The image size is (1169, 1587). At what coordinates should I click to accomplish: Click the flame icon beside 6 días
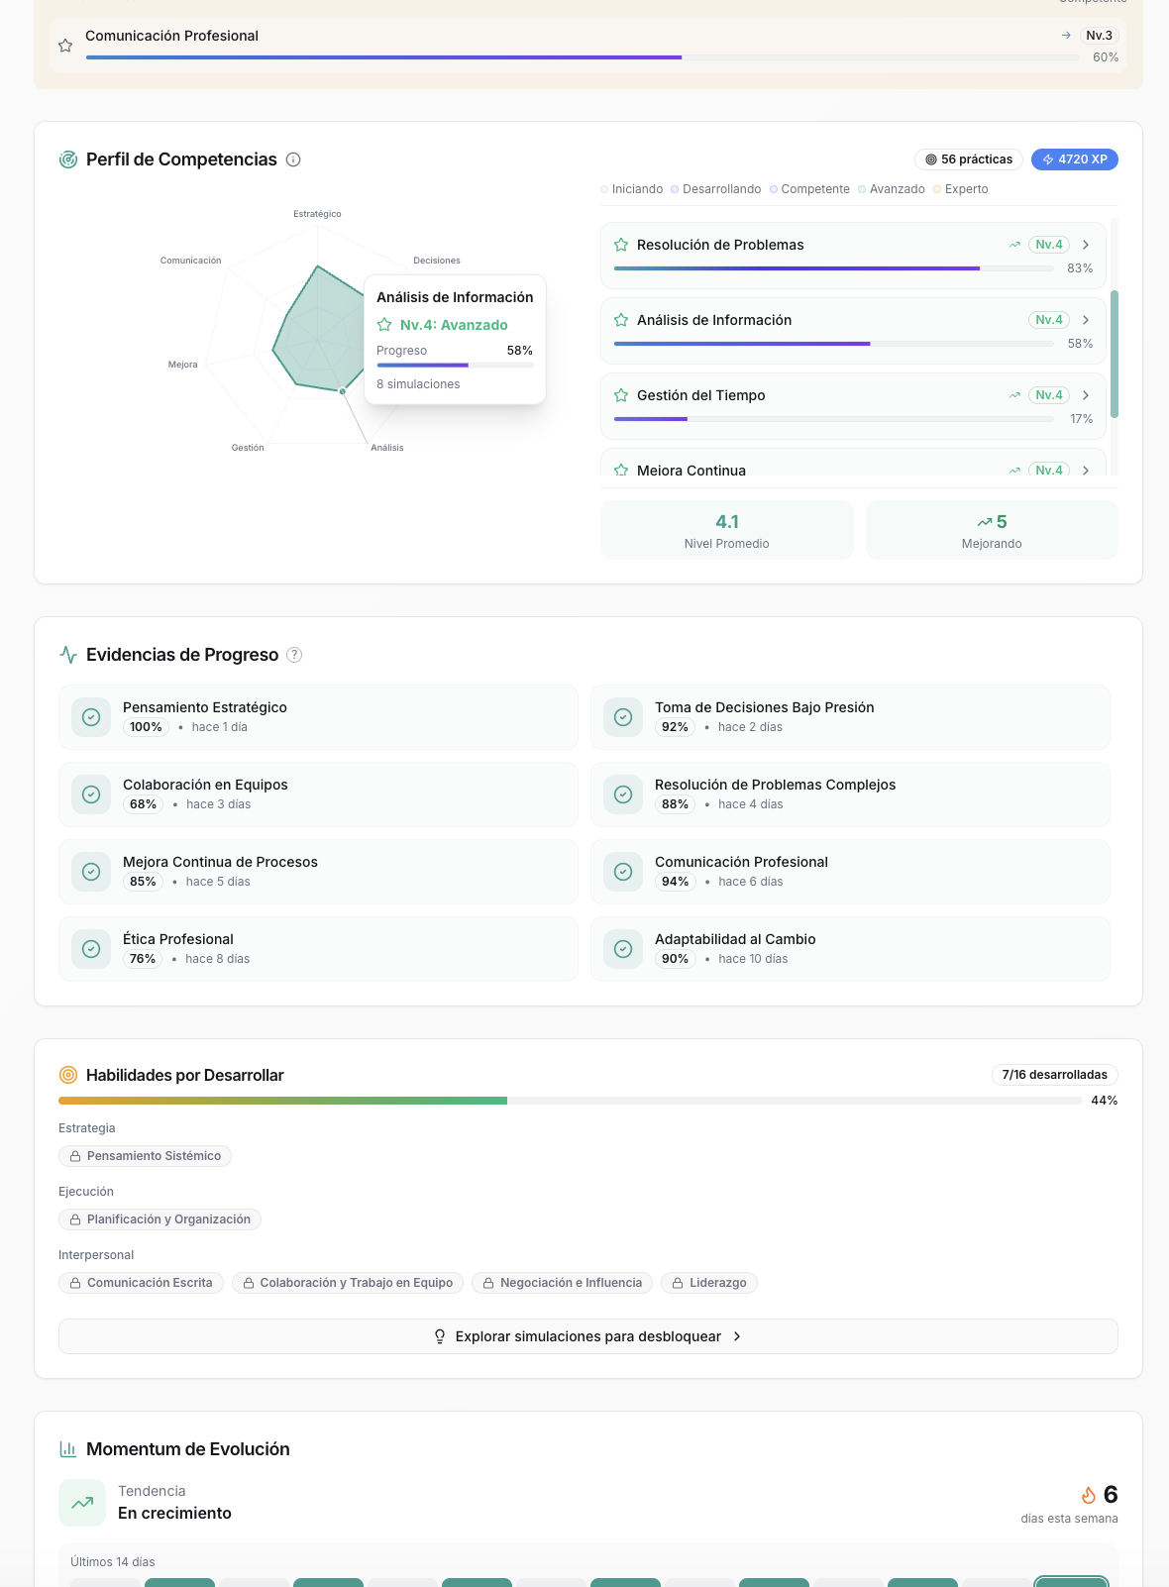click(1089, 1495)
